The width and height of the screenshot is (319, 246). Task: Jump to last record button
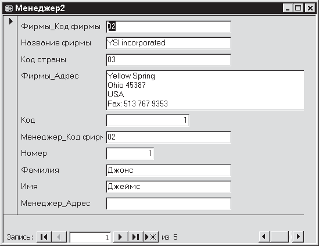(136, 237)
